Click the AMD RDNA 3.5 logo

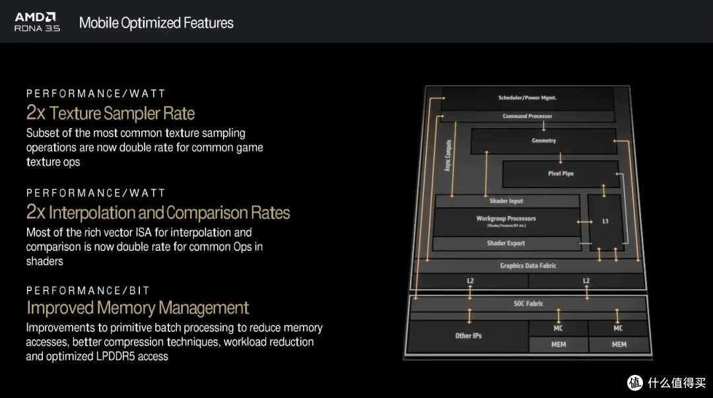tap(37, 22)
